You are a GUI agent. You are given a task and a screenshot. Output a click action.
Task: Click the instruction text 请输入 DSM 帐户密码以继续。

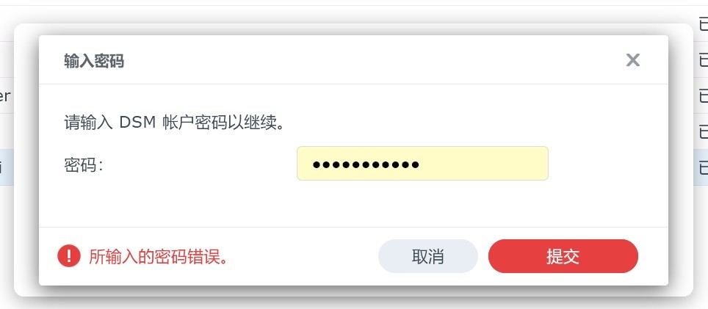(x=175, y=123)
